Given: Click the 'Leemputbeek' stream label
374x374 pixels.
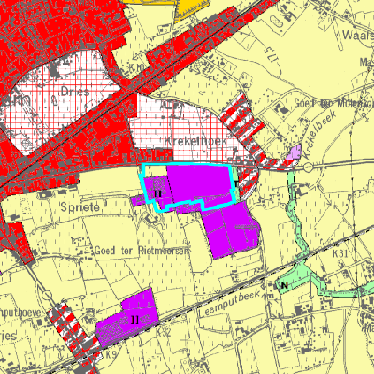Looking at the screenshot, I should point(229,303).
